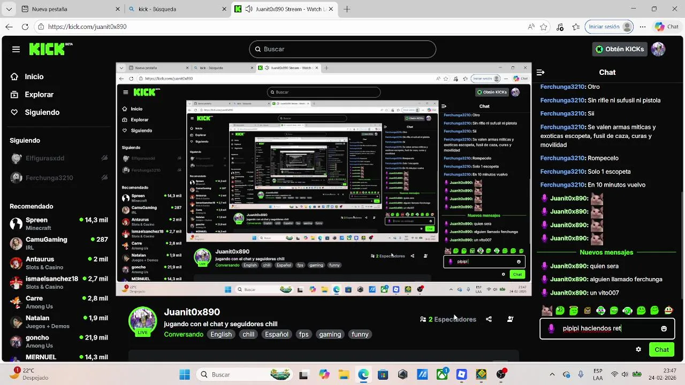Open Spreen recommended channel
685x385 pixels.
[x=59, y=224]
